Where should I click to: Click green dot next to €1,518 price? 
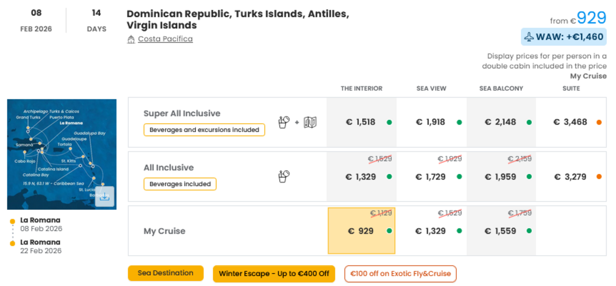(389, 122)
